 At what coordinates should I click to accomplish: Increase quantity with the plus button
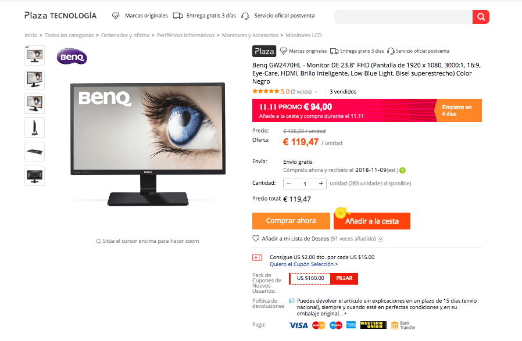[x=321, y=184]
